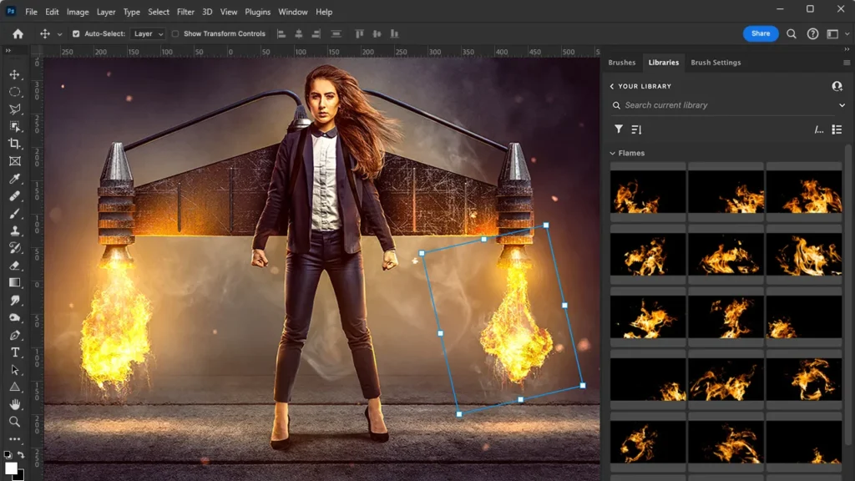Select the Eyedropper tool

[15, 179]
